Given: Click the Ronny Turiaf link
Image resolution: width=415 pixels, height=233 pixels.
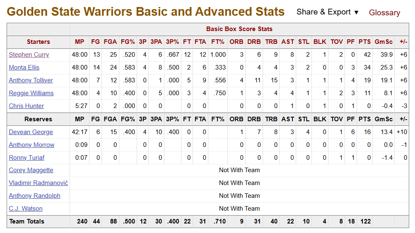Looking at the screenshot, I should pos(27,158).
